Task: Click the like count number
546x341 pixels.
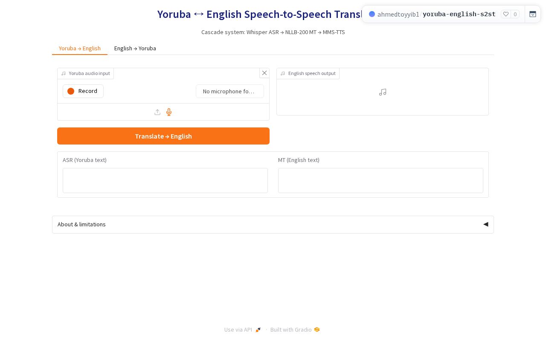Action: tap(515, 14)
